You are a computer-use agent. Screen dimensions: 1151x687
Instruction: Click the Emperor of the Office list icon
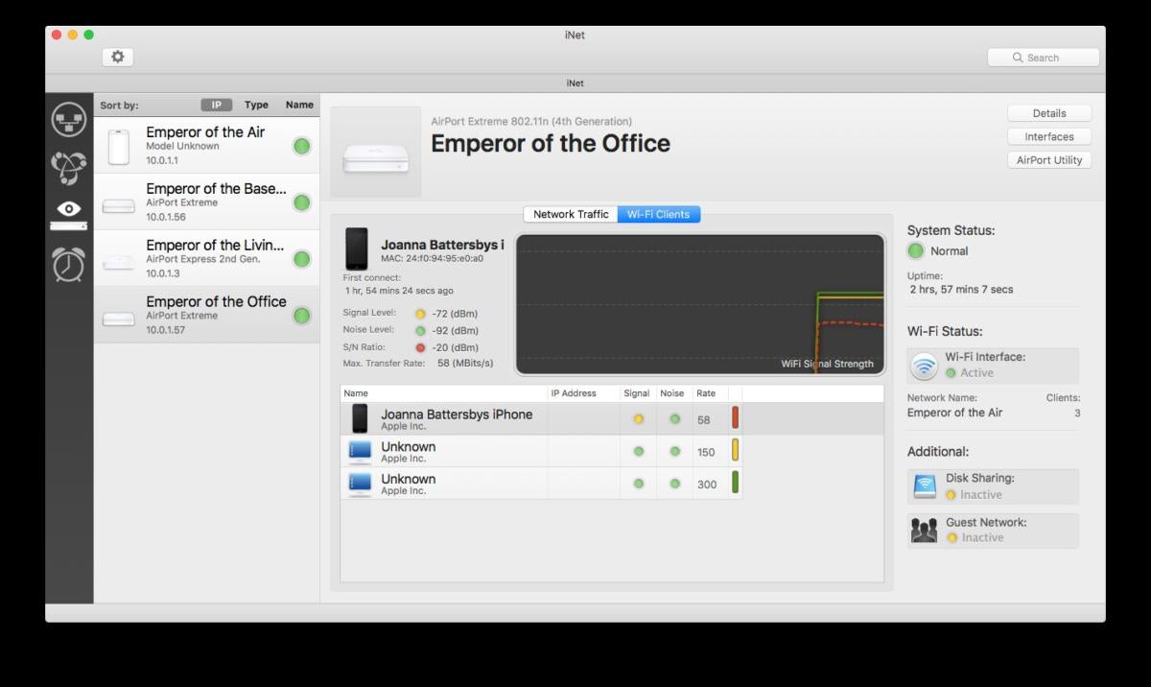tap(119, 318)
